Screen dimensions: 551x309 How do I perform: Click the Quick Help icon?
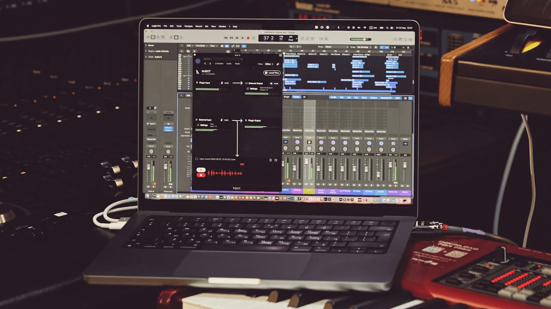click(158, 37)
